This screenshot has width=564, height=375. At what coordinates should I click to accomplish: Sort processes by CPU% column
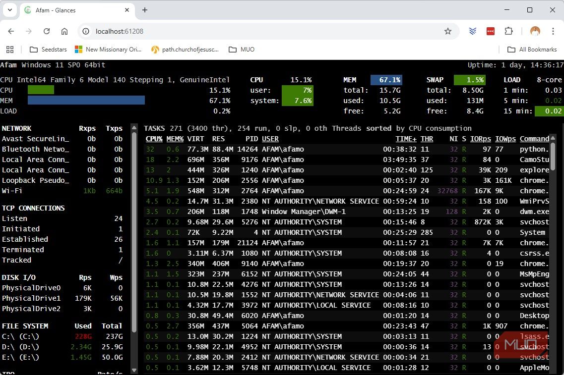click(x=154, y=139)
